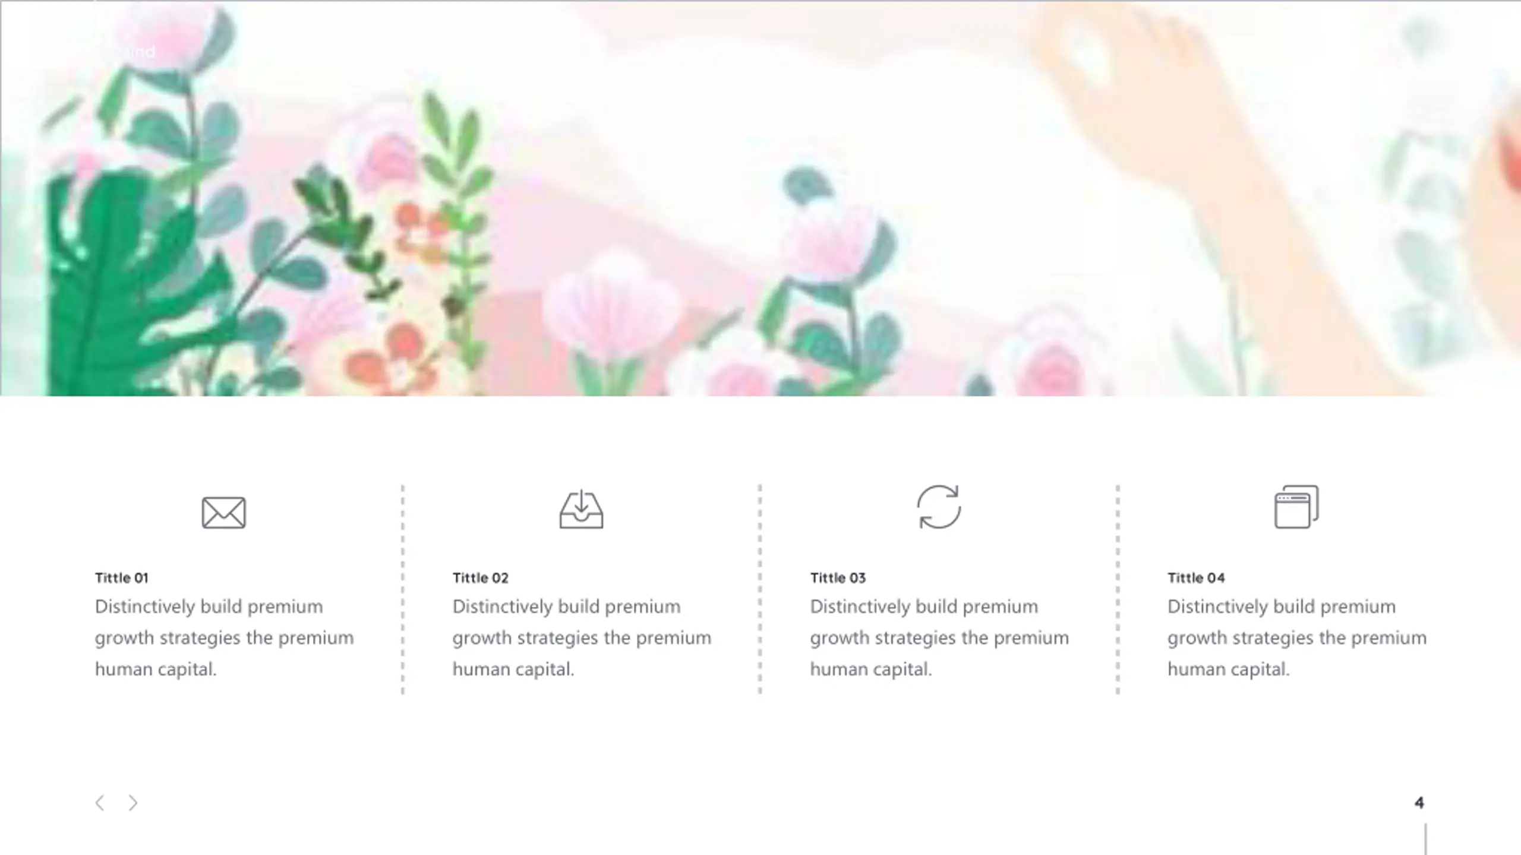This screenshot has width=1521, height=855.
Task: Click the dashed divider between Tittle 02 and 03
Action: pos(760,589)
